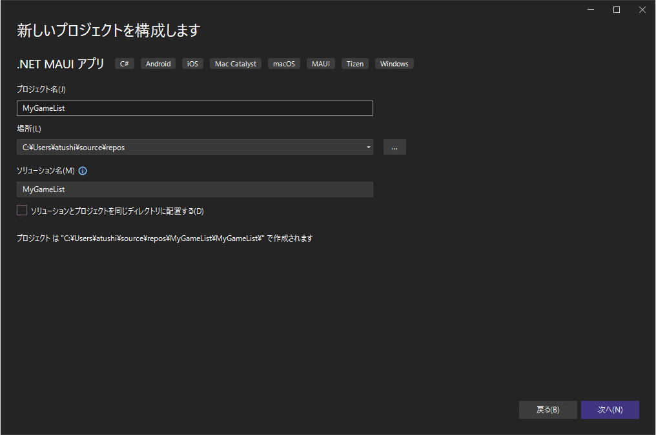The image size is (656, 435).
Task: Click the Android tag
Action: click(158, 63)
